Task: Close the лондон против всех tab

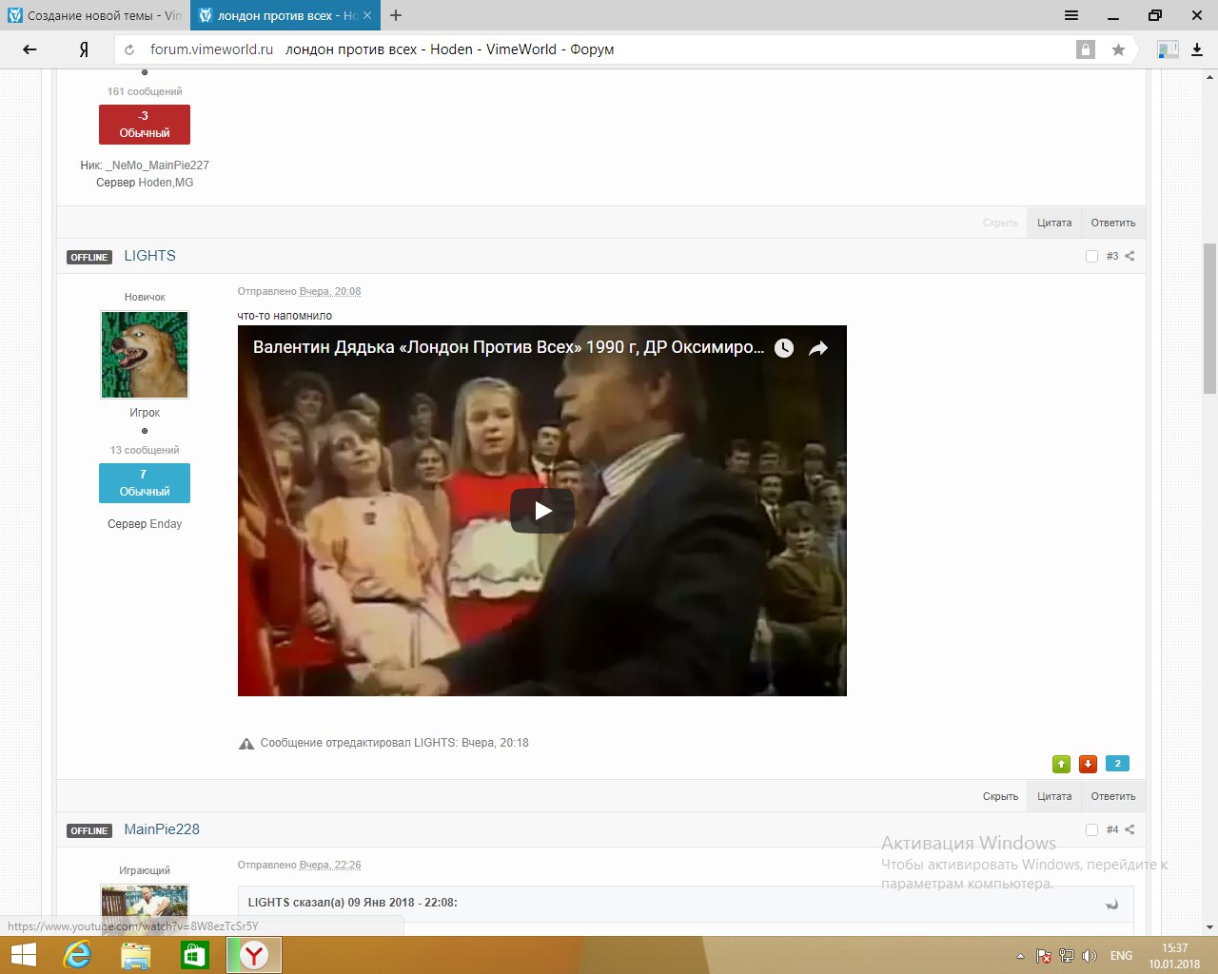Action: click(367, 15)
